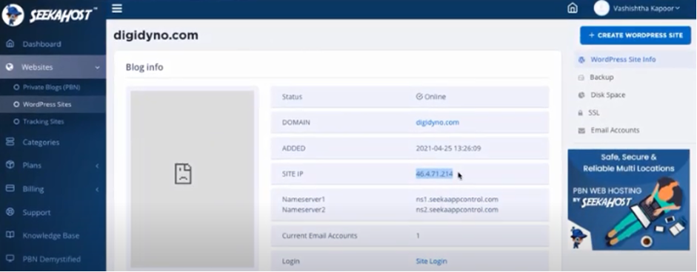Click the broken site preview thumbnail
The image size is (697, 272).
[x=192, y=180]
